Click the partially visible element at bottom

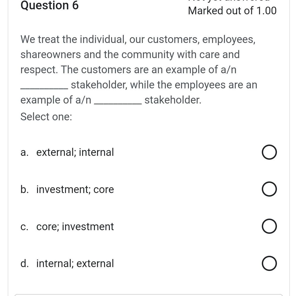pos(148,295)
